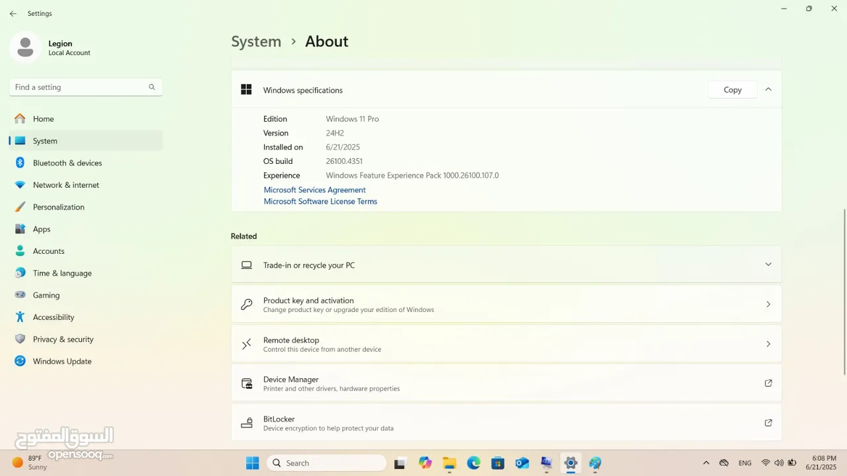Copy the Windows specifications
Screen dimensions: 847x476
[733, 90]
